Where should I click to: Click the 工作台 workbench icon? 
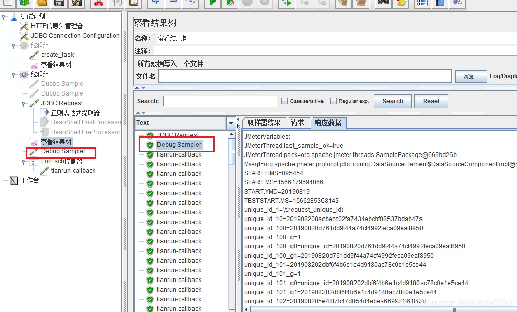[14, 180]
